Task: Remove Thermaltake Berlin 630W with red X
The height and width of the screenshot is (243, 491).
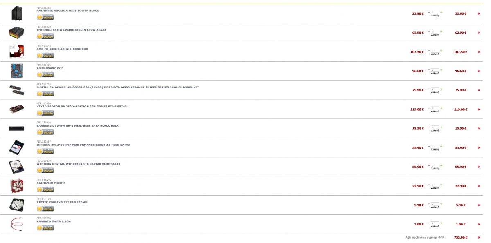Action: 479,33
